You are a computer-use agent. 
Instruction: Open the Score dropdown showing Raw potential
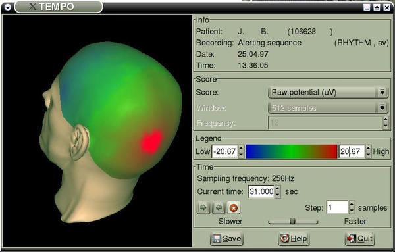(x=328, y=92)
